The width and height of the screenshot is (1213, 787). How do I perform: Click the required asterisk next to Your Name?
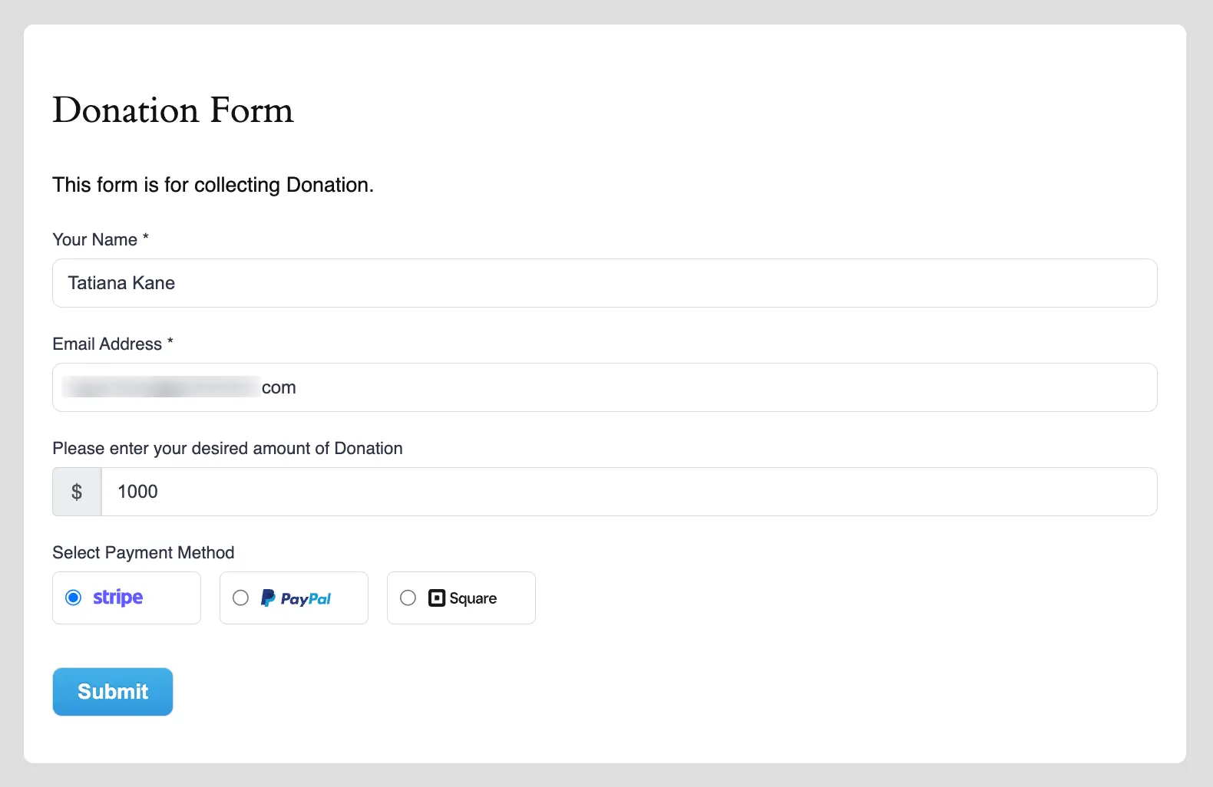[145, 238]
